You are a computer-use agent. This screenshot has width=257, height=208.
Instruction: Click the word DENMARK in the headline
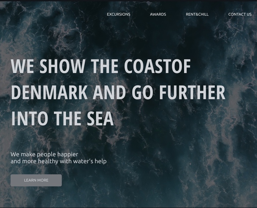coord(49,92)
